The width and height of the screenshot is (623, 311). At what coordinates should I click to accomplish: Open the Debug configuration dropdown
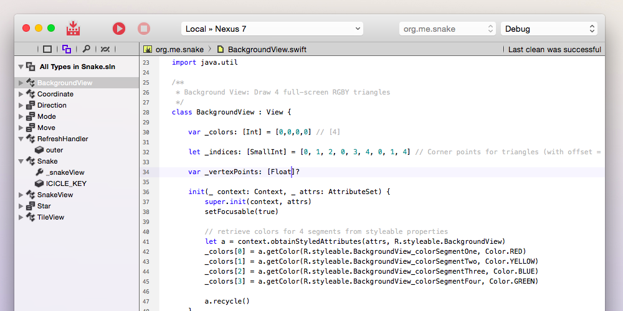548,29
